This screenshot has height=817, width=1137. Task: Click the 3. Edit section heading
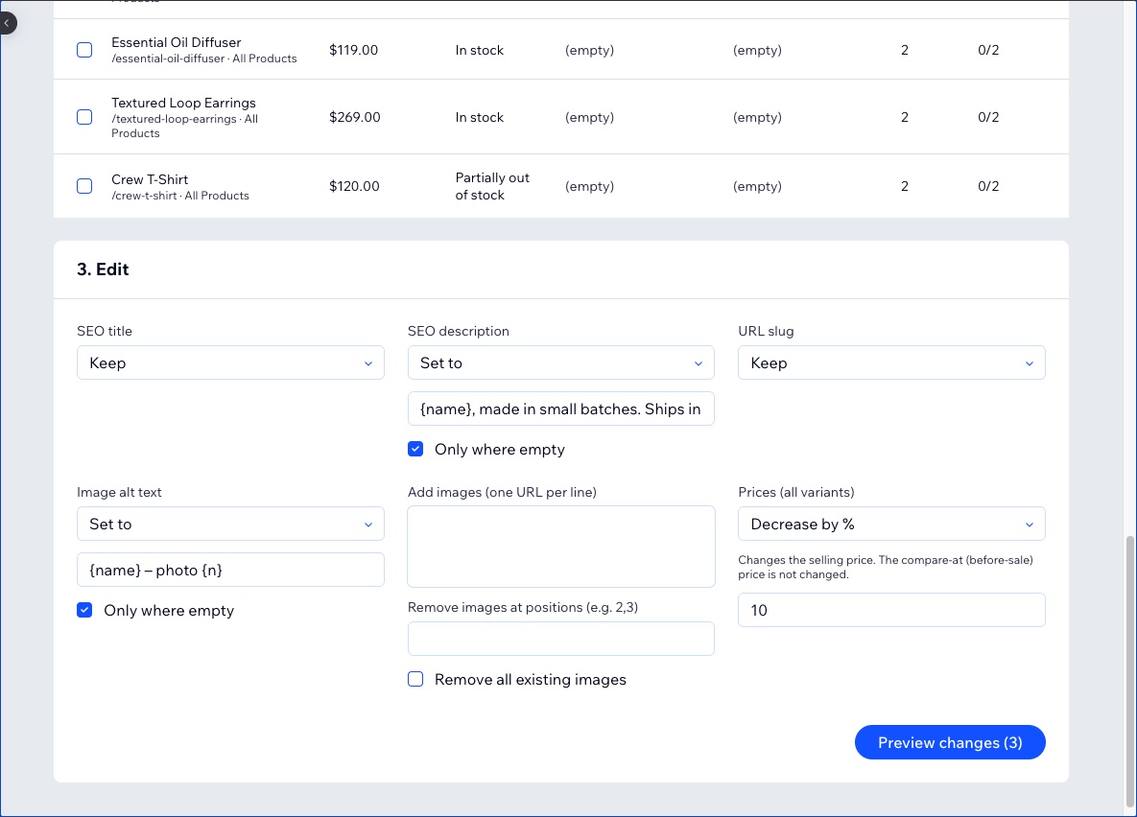[103, 268]
